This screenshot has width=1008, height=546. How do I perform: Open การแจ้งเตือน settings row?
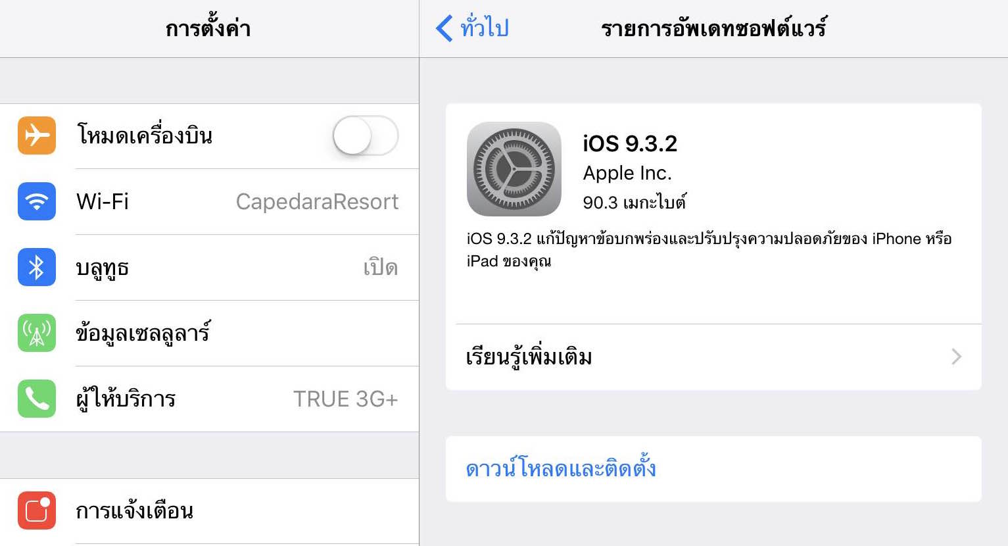coord(209,511)
